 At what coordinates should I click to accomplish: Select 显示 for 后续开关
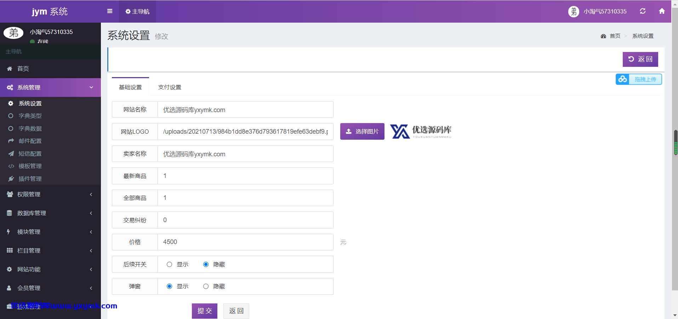tap(169, 265)
